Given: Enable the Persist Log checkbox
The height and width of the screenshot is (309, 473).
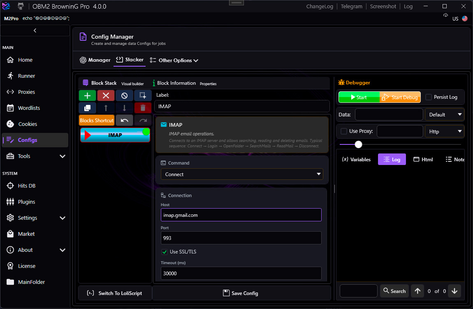Looking at the screenshot, I should (x=428, y=97).
